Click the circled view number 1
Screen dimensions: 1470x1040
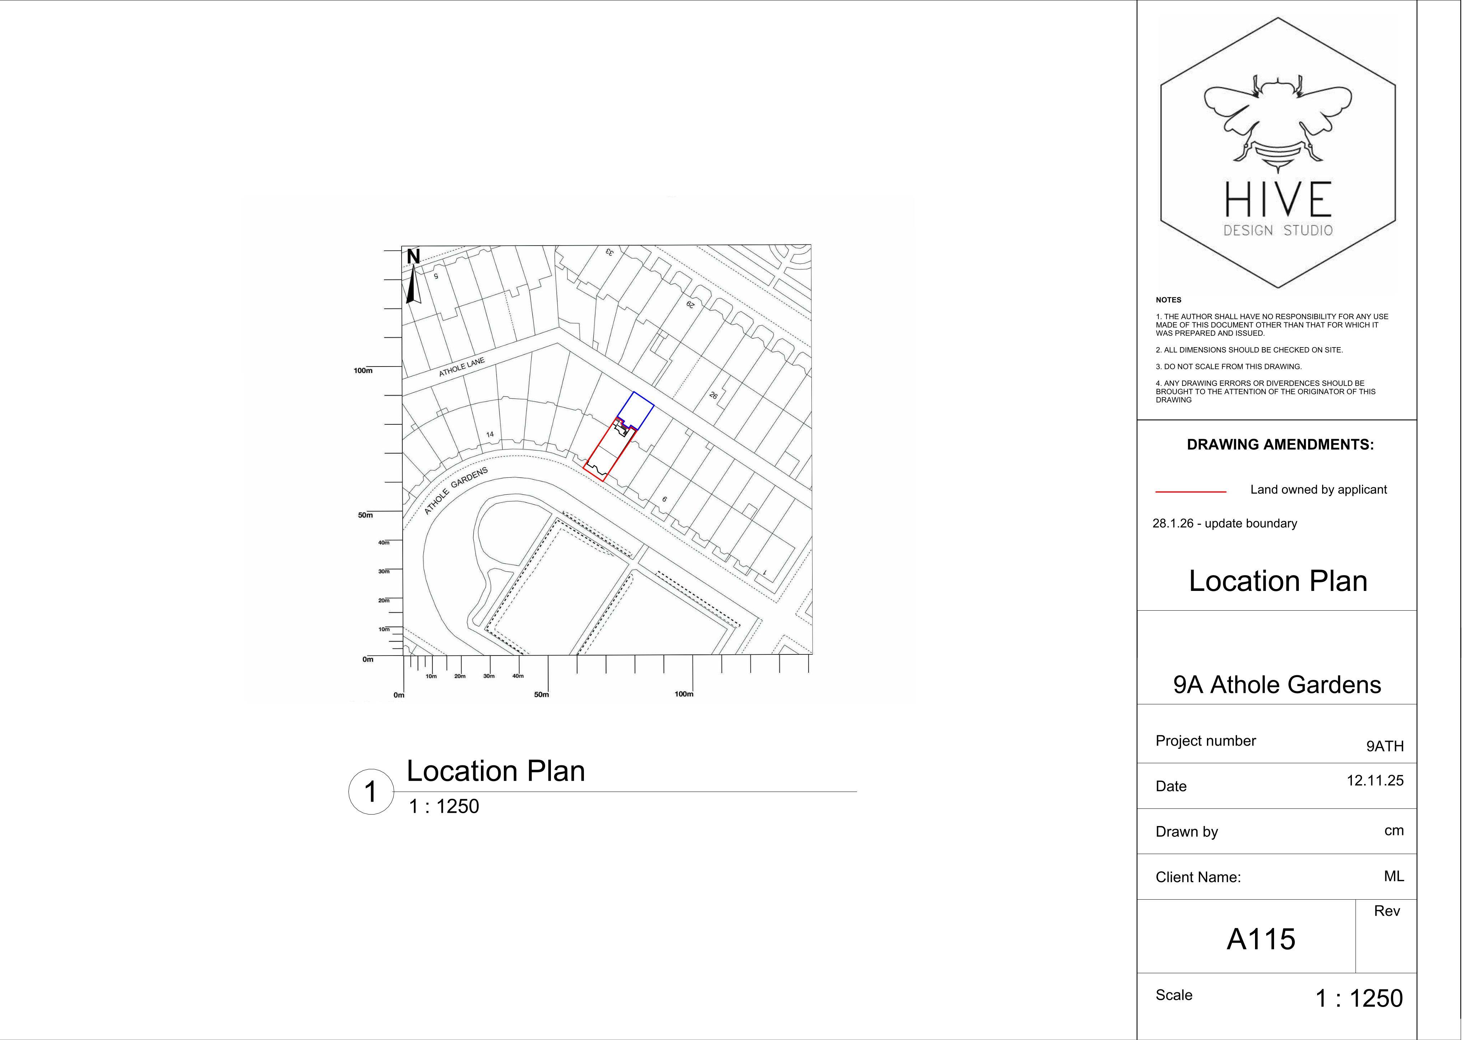click(371, 792)
